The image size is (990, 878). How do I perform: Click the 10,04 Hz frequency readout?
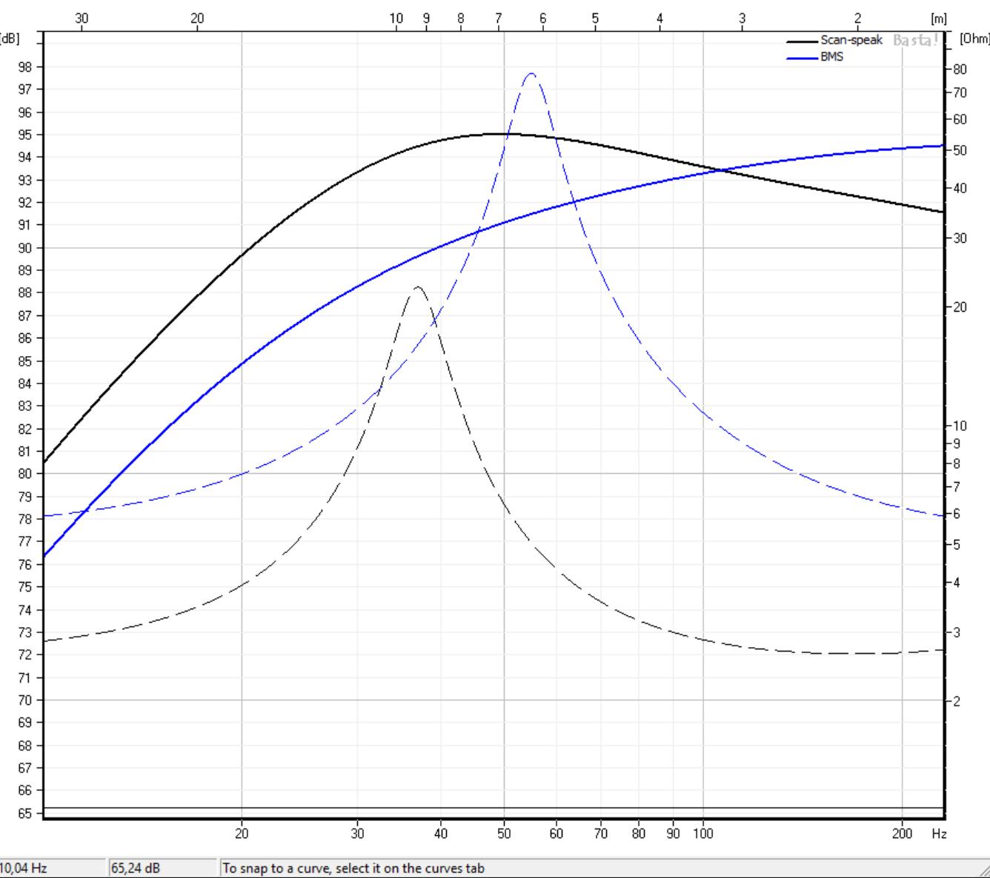(x=25, y=868)
